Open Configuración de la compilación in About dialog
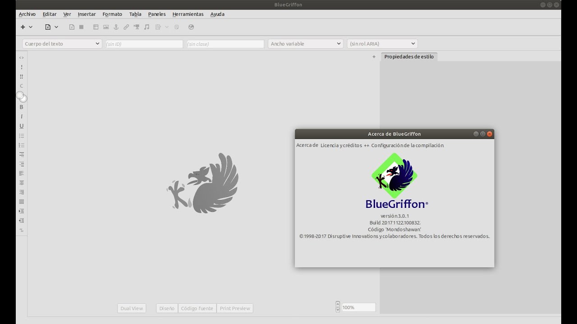Screen dimensions: 577x324 [408, 145]
